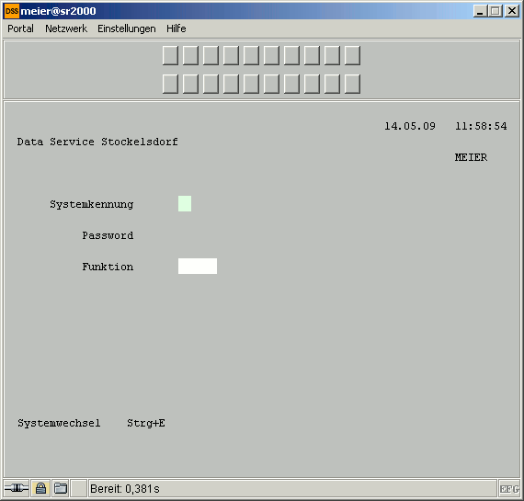
Task: Click the DSS application icon in title bar
Action: coord(12,11)
